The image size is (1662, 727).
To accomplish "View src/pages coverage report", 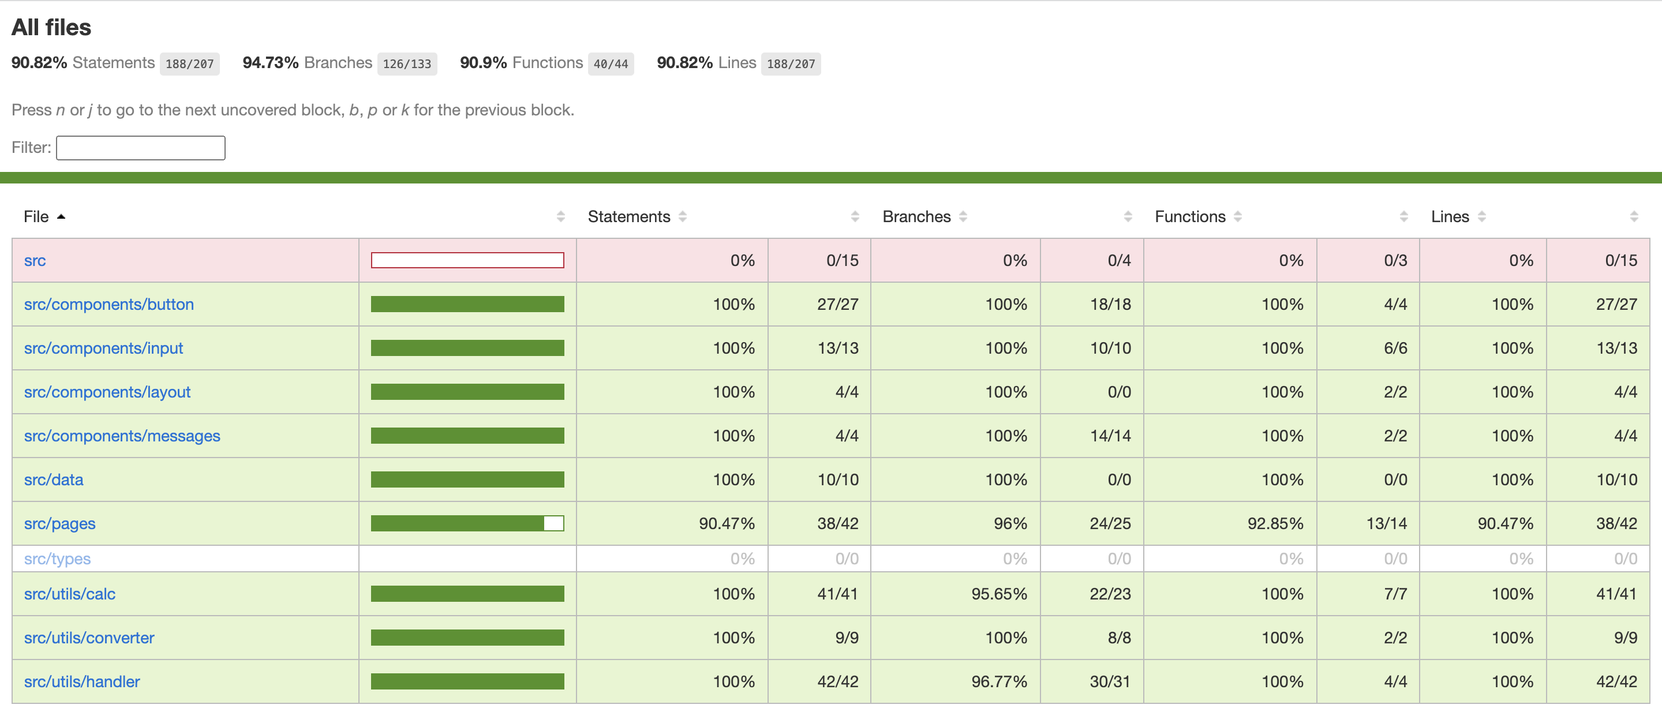I will point(60,523).
